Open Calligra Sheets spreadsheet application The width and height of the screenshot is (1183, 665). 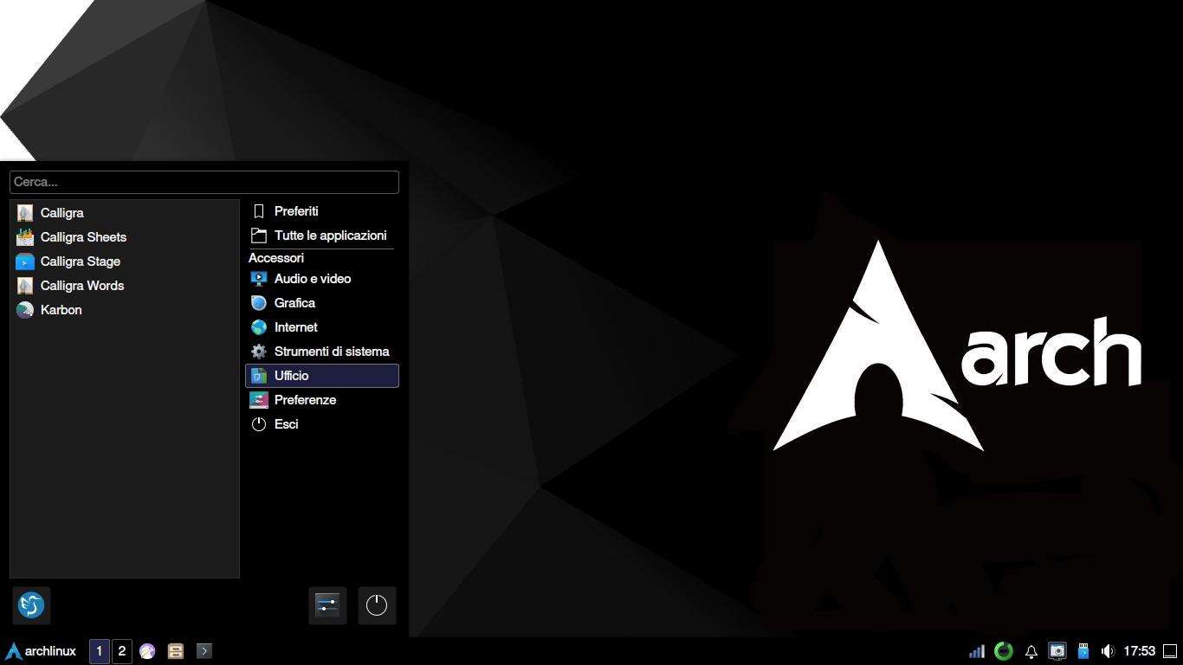coord(125,237)
